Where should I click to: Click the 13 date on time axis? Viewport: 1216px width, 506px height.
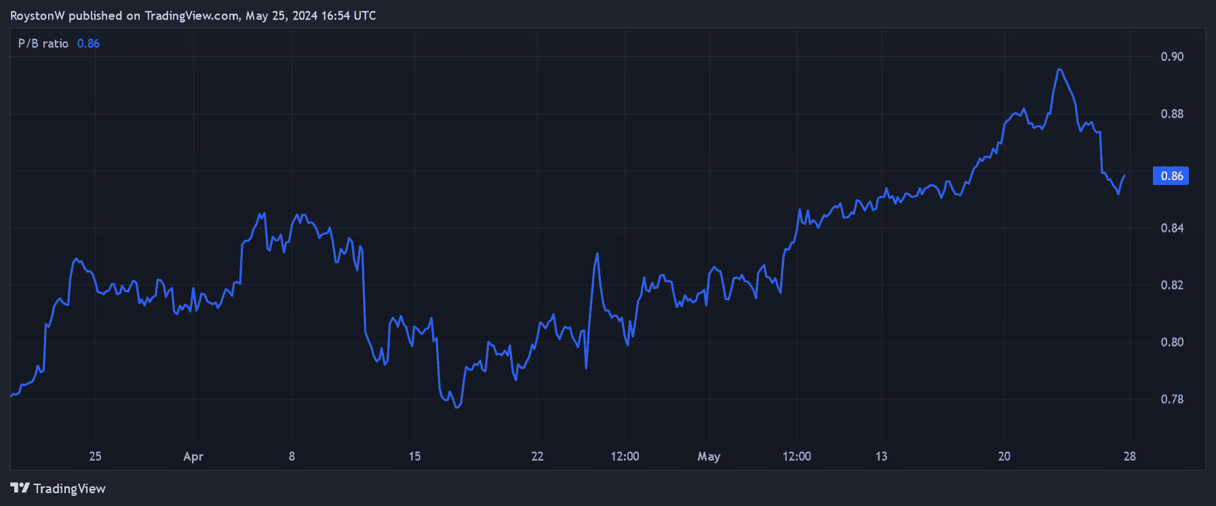881,457
